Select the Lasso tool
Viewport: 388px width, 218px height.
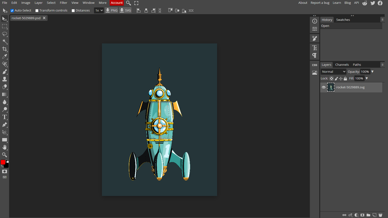pos(5,34)
